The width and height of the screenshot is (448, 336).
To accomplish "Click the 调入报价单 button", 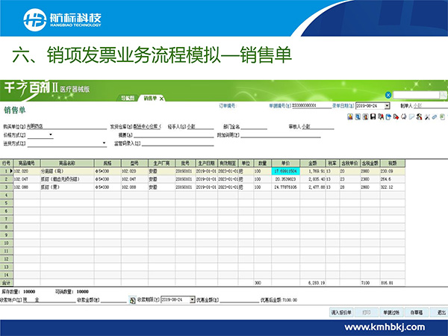I will pyautogui.click(x=341, y=313).
